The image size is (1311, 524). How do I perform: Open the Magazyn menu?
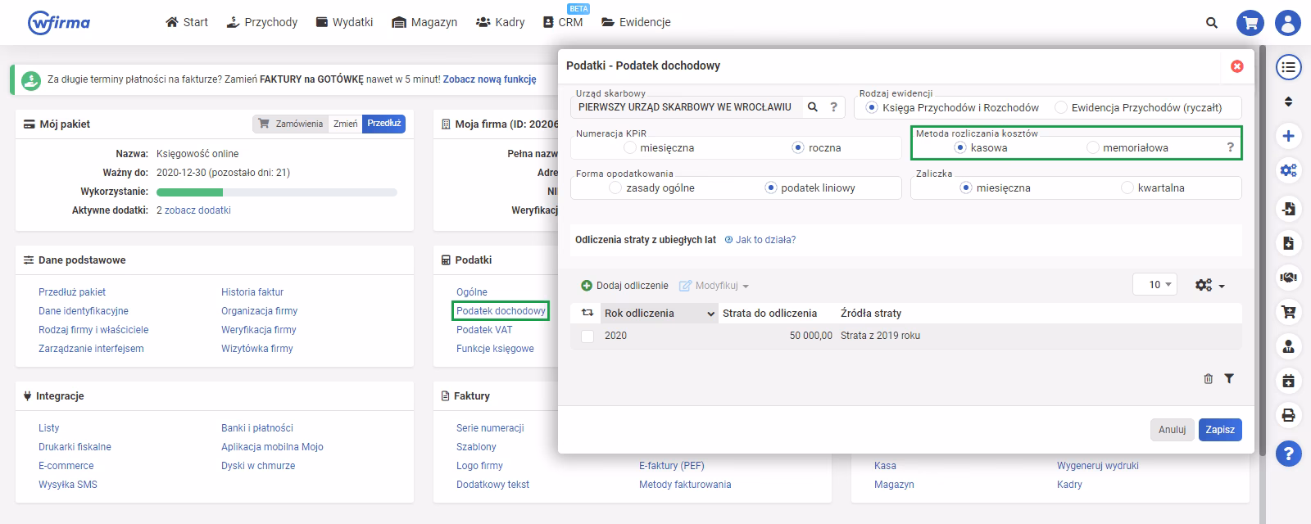(424, 22)
